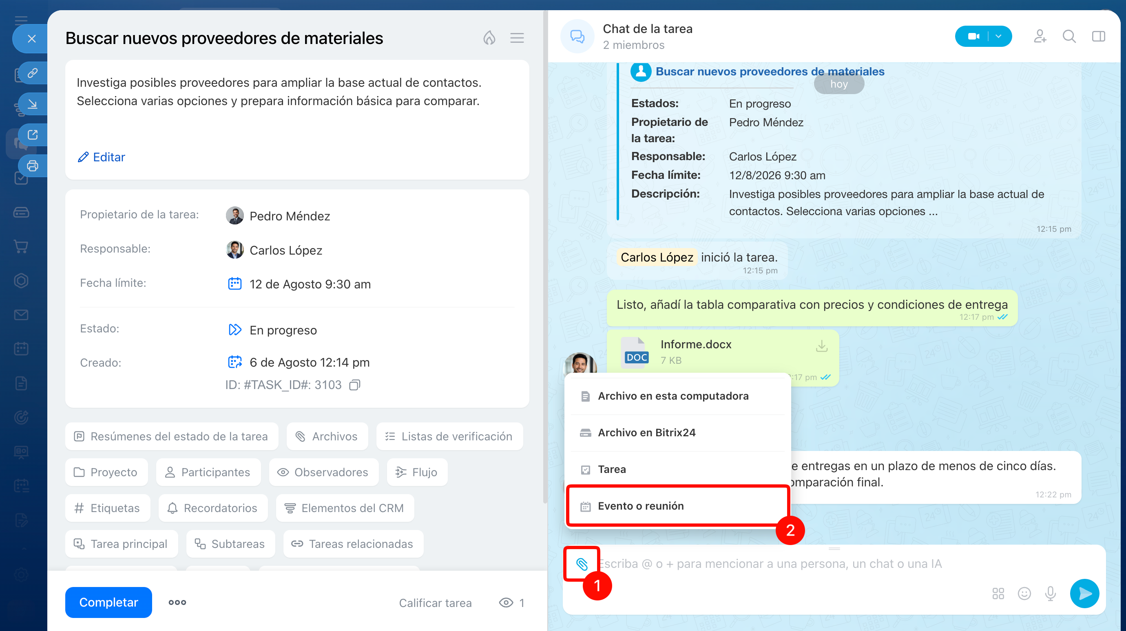This screenshot has height=631, width=1126.
Task: Open more actions next to Completar
Action: pyautogui.click(x=177, y=602)
